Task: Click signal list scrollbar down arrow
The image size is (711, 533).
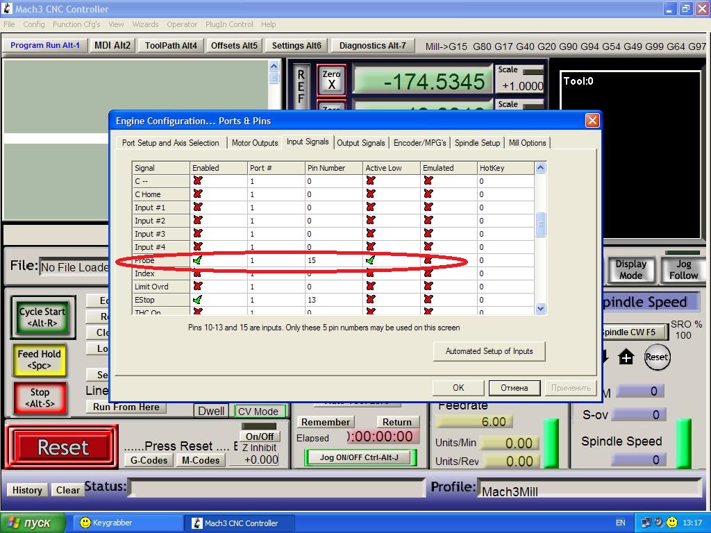Action: (540, 309)
